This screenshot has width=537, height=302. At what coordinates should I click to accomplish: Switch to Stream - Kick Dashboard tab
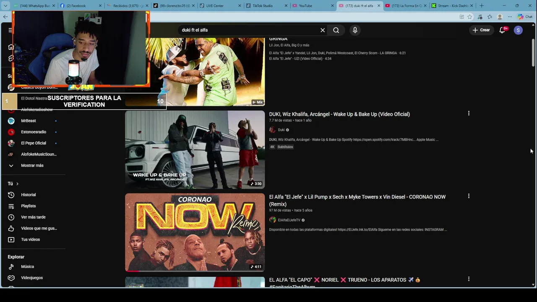[x=452, y=5]
